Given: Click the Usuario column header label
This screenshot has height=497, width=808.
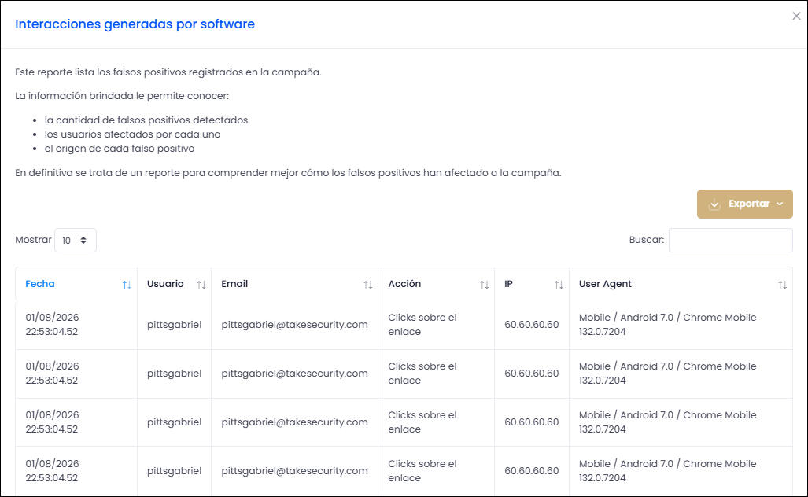Looking at the screenshot, I should coord(165,284).
